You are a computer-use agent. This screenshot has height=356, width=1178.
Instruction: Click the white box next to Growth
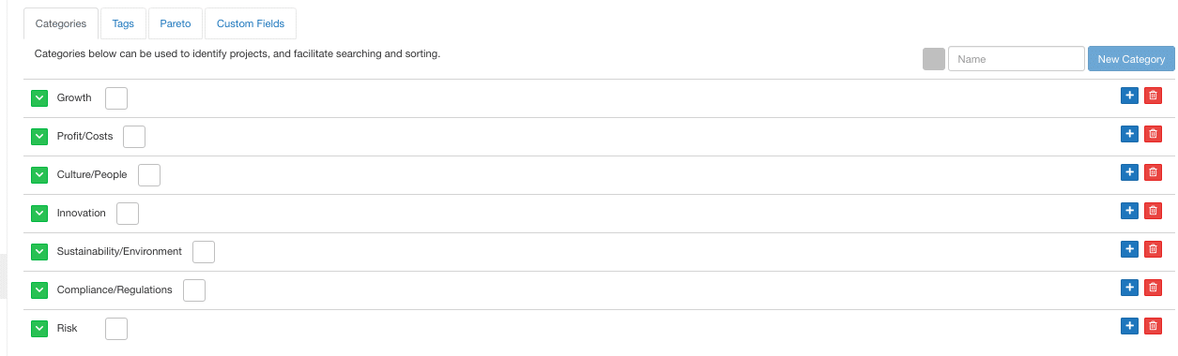click(116, 98)
